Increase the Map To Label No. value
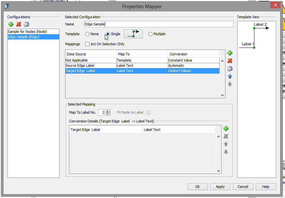The height and width of the screenshot is (198, 285). point(108,111)
